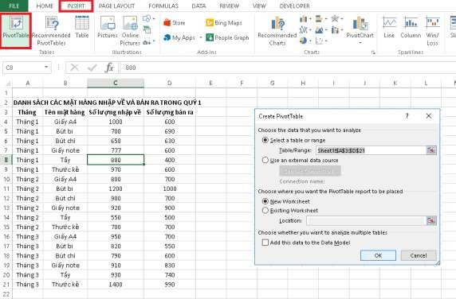Open help in Create PivotTable dialog
The height and width of the screenshot is (299, 456).
point(407,116)
